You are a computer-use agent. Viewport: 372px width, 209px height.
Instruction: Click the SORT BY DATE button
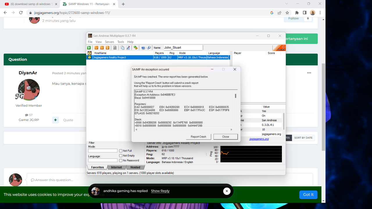[303, 138]
